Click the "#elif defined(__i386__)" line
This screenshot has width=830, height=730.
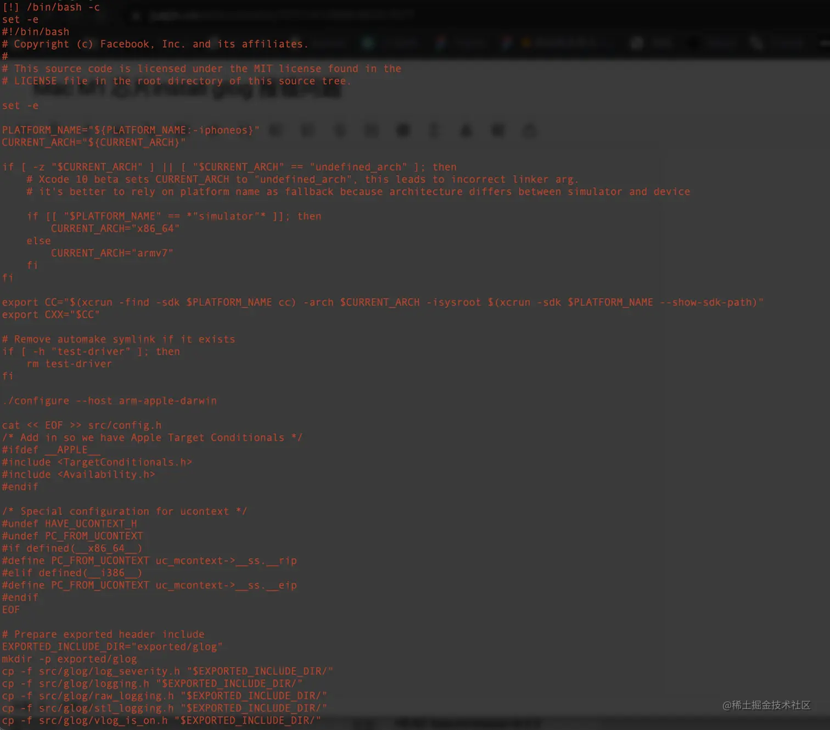(x=72, y=573)
